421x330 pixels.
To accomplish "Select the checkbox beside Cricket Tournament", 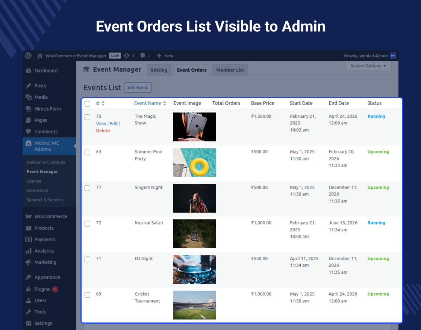I will click(87, 295).
